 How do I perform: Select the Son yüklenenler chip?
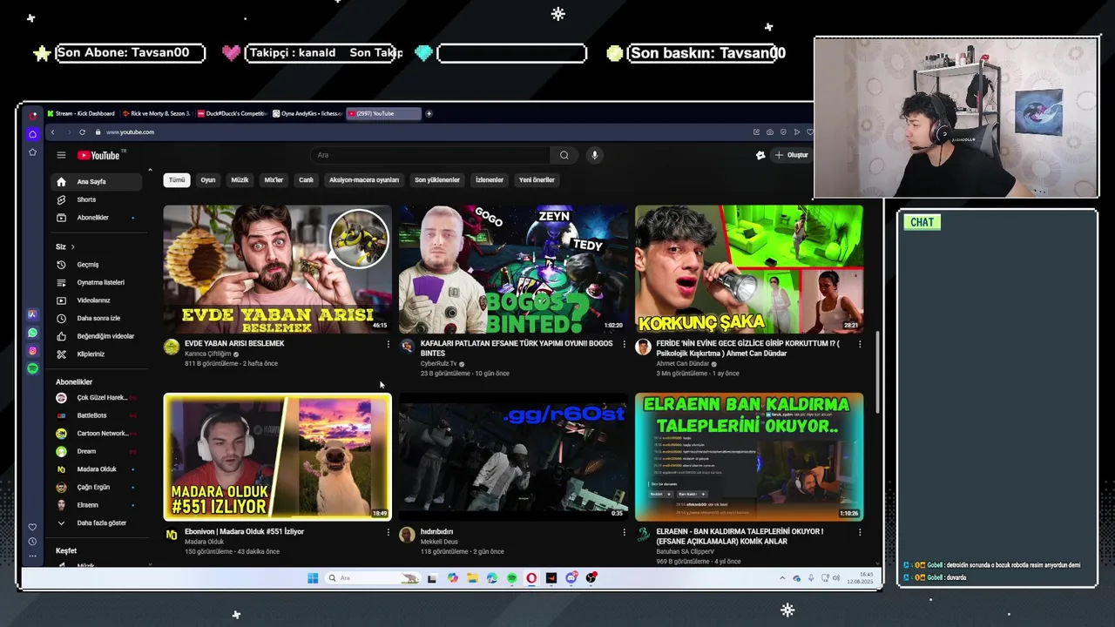[x=437, y=180]
